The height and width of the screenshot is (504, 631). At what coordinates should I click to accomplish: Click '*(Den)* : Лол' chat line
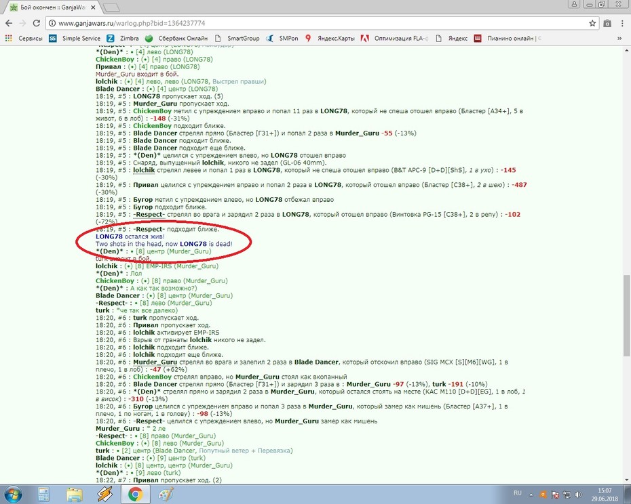click(x=119, y=273)
